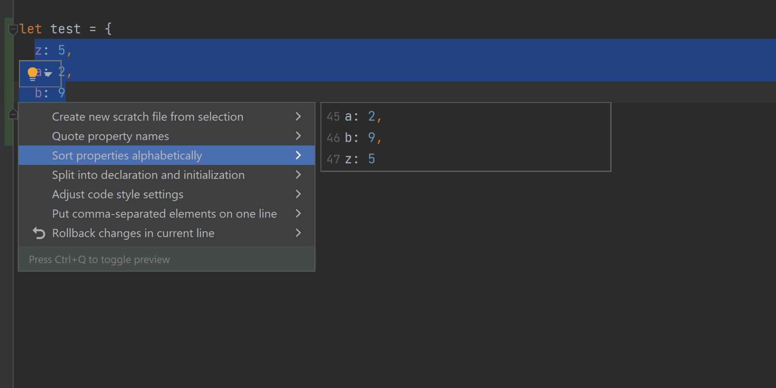This screenshot has width=776, height=388.
Task: Collapse the code block at 'let test'
Action: tap(13, 29)
